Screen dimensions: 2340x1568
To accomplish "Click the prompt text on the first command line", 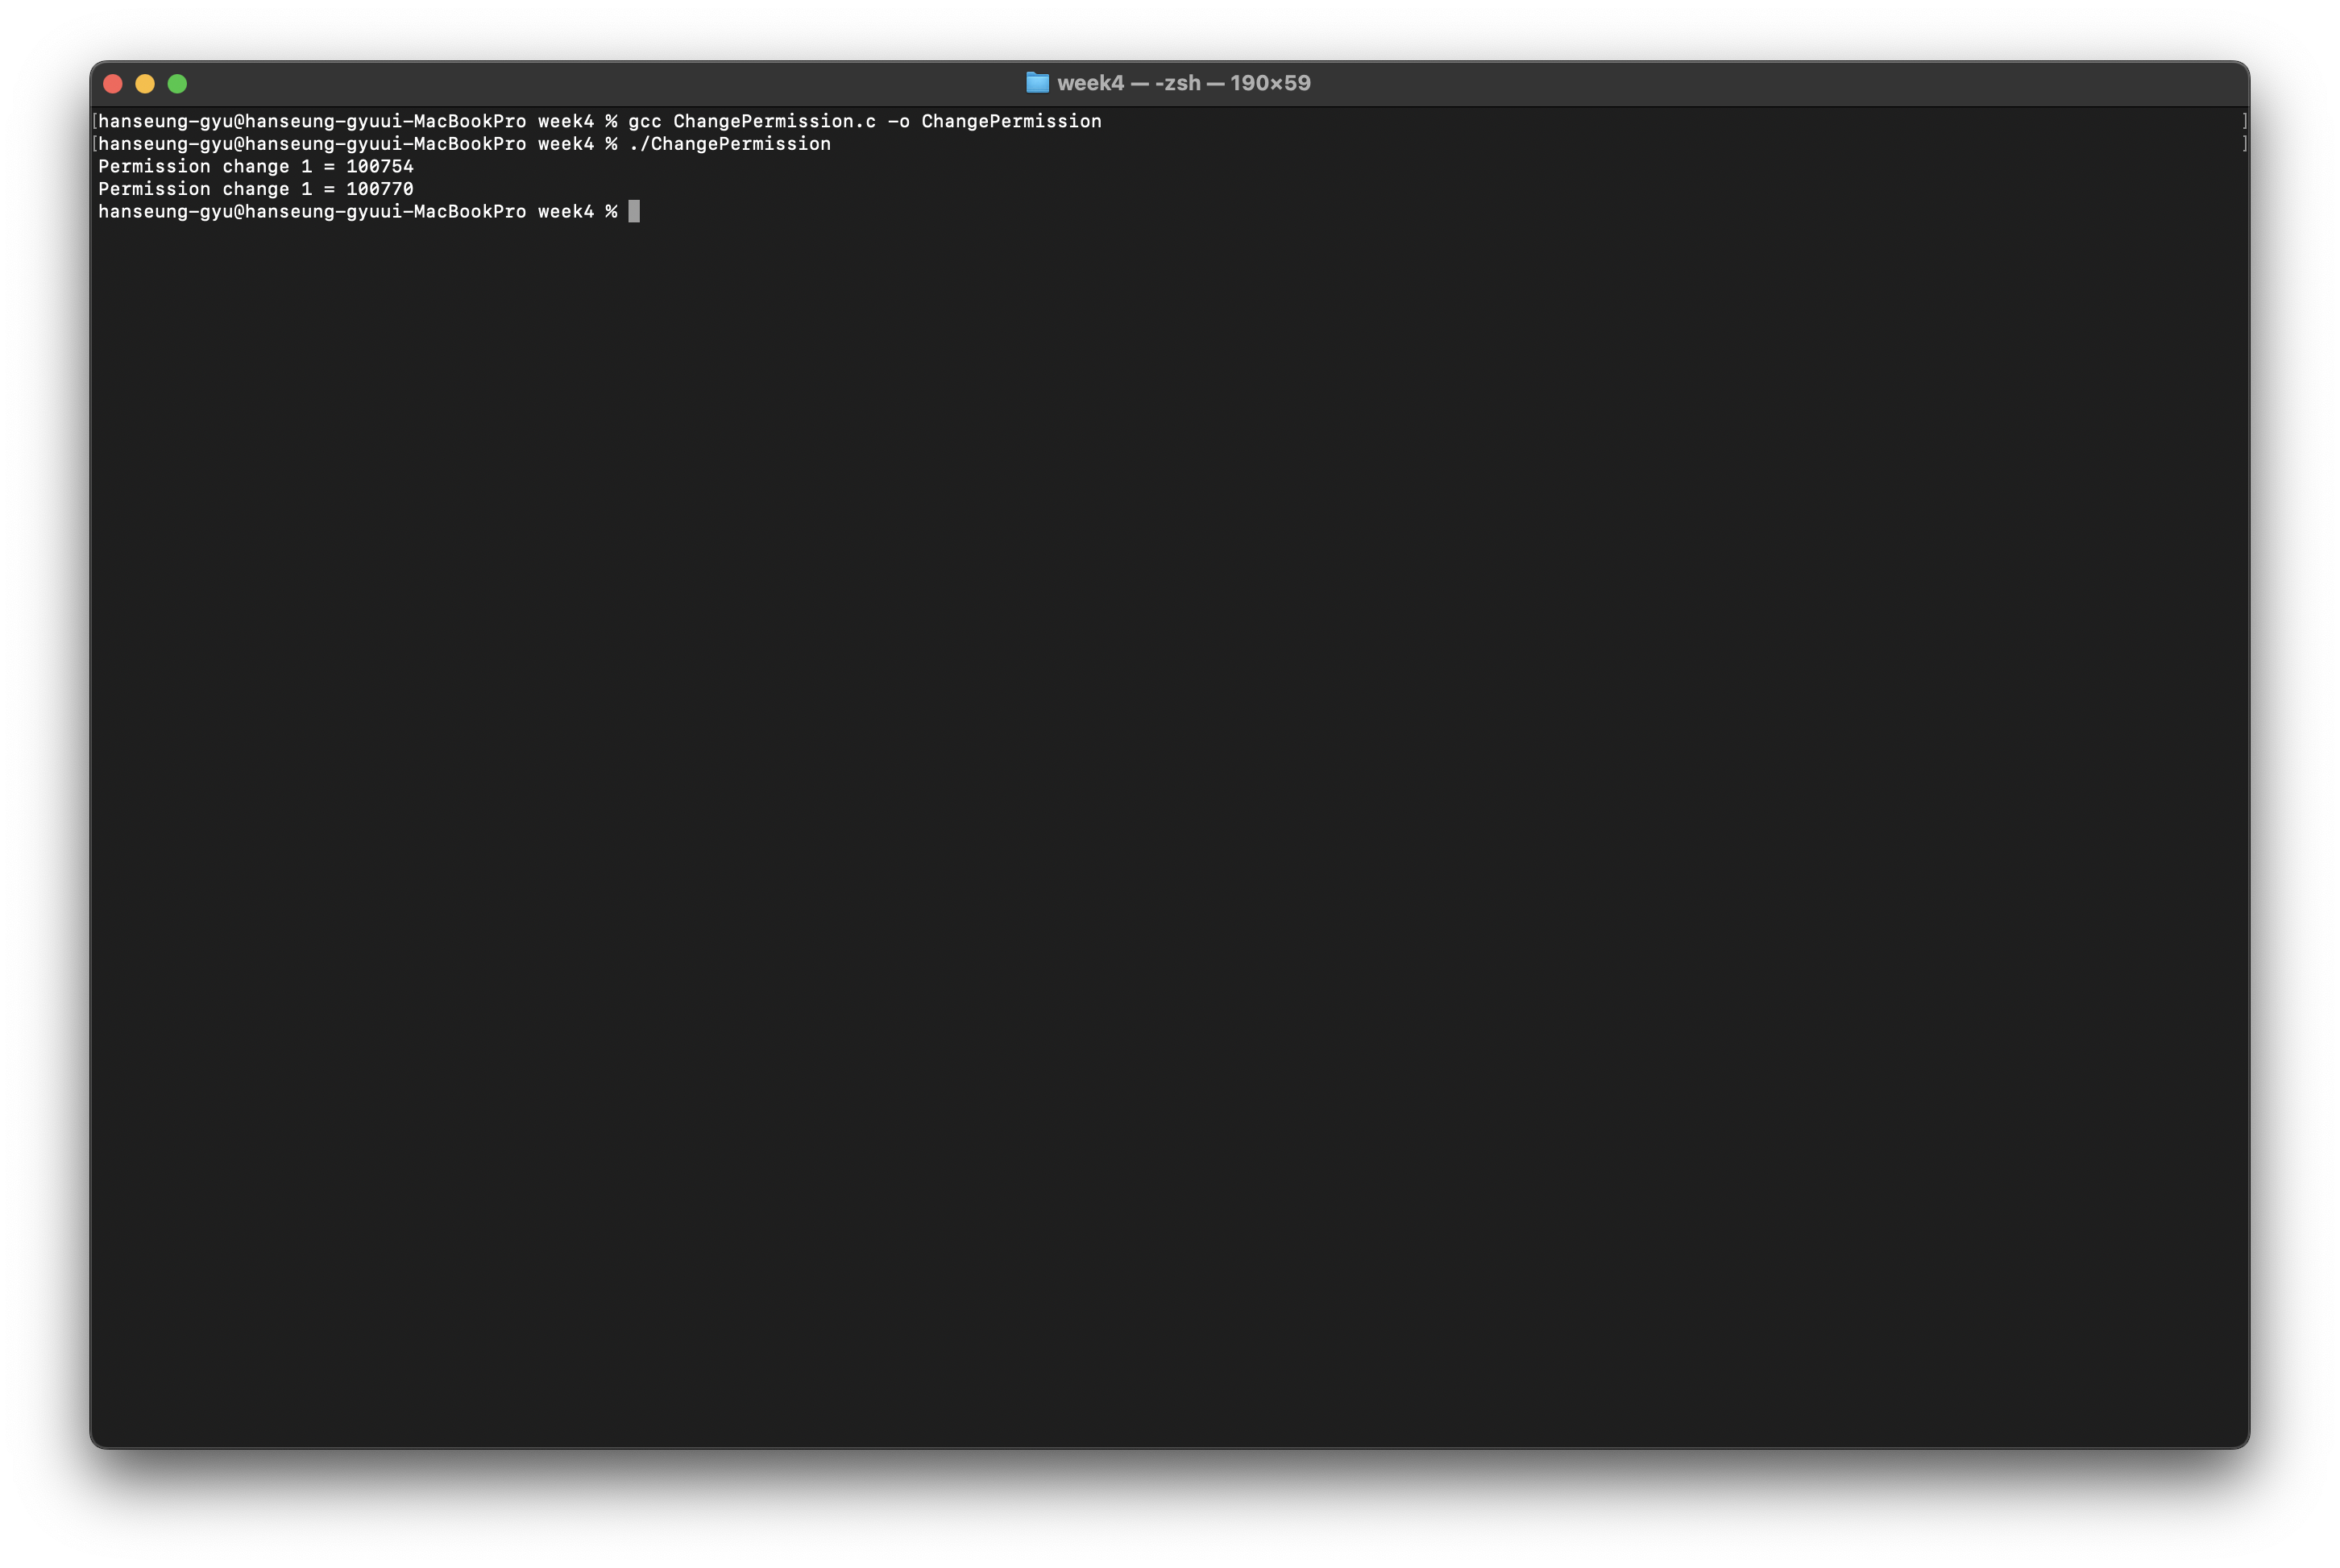I will click(x=358, y=121).
